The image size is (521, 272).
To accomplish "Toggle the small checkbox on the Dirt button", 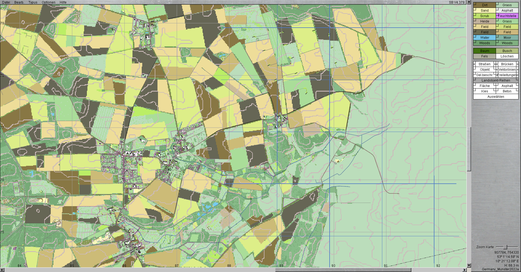I will pos(475,4).
